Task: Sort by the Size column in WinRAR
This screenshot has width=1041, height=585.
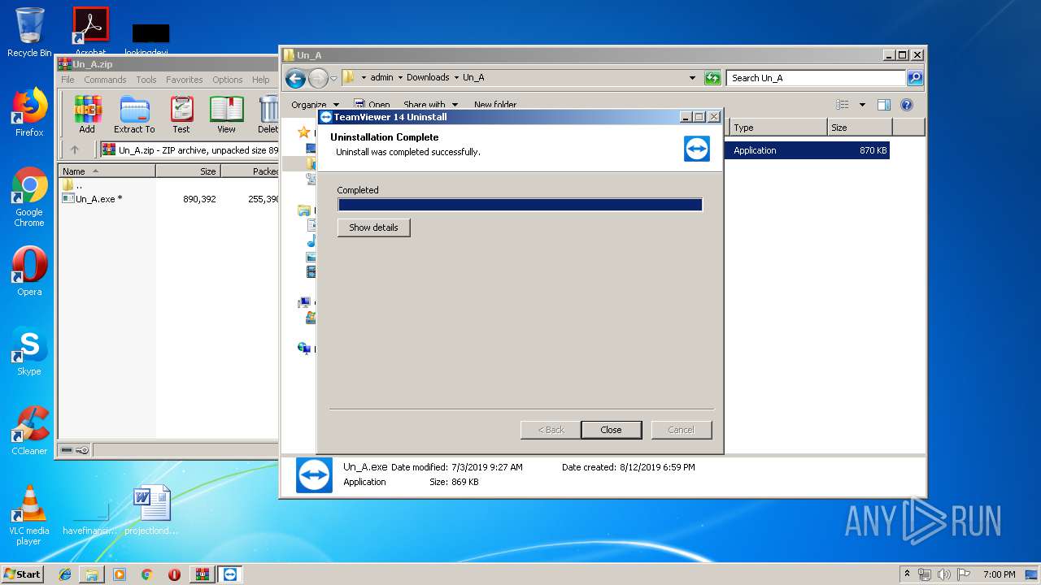Action: 188,171
